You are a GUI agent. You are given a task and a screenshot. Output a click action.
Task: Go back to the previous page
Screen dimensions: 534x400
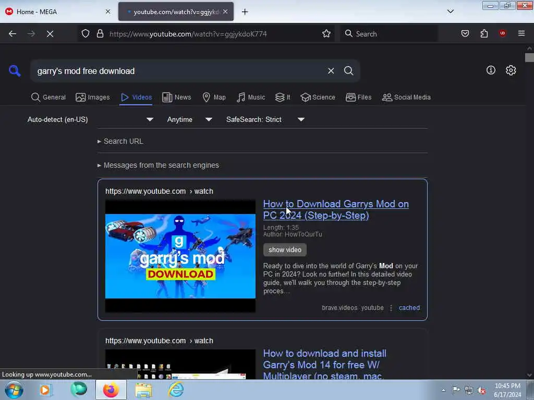[x=13, y=34]
